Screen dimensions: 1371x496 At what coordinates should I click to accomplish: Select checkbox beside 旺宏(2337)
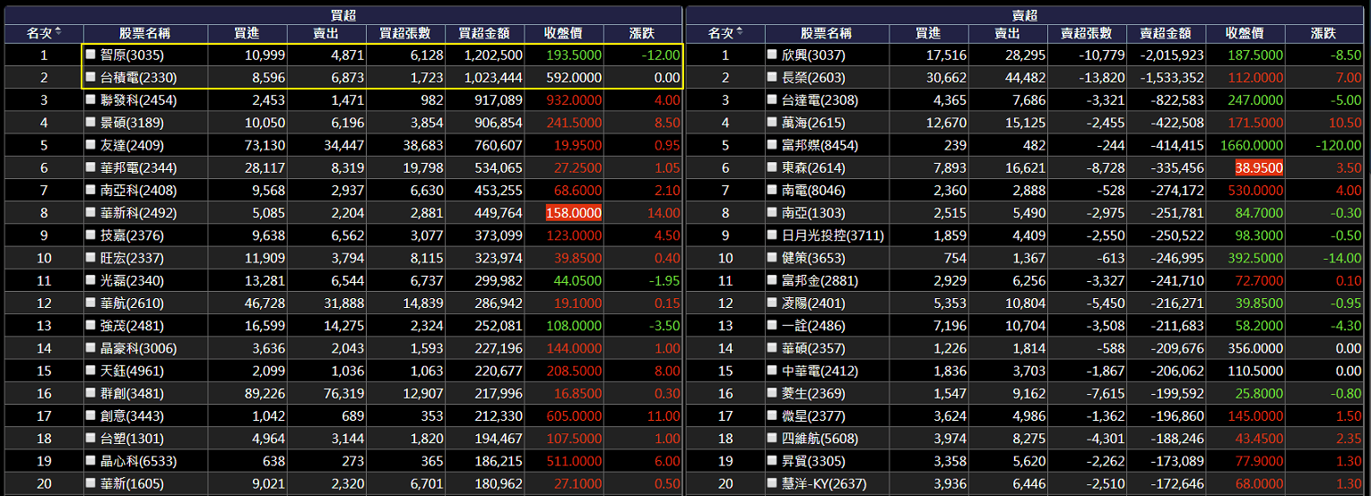[91, 258]
